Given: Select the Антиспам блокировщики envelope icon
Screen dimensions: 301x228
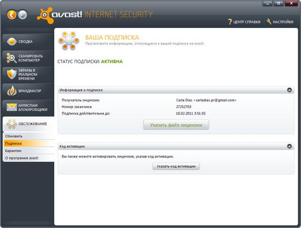Looking at the screenshot, I should tap(12, 107).
